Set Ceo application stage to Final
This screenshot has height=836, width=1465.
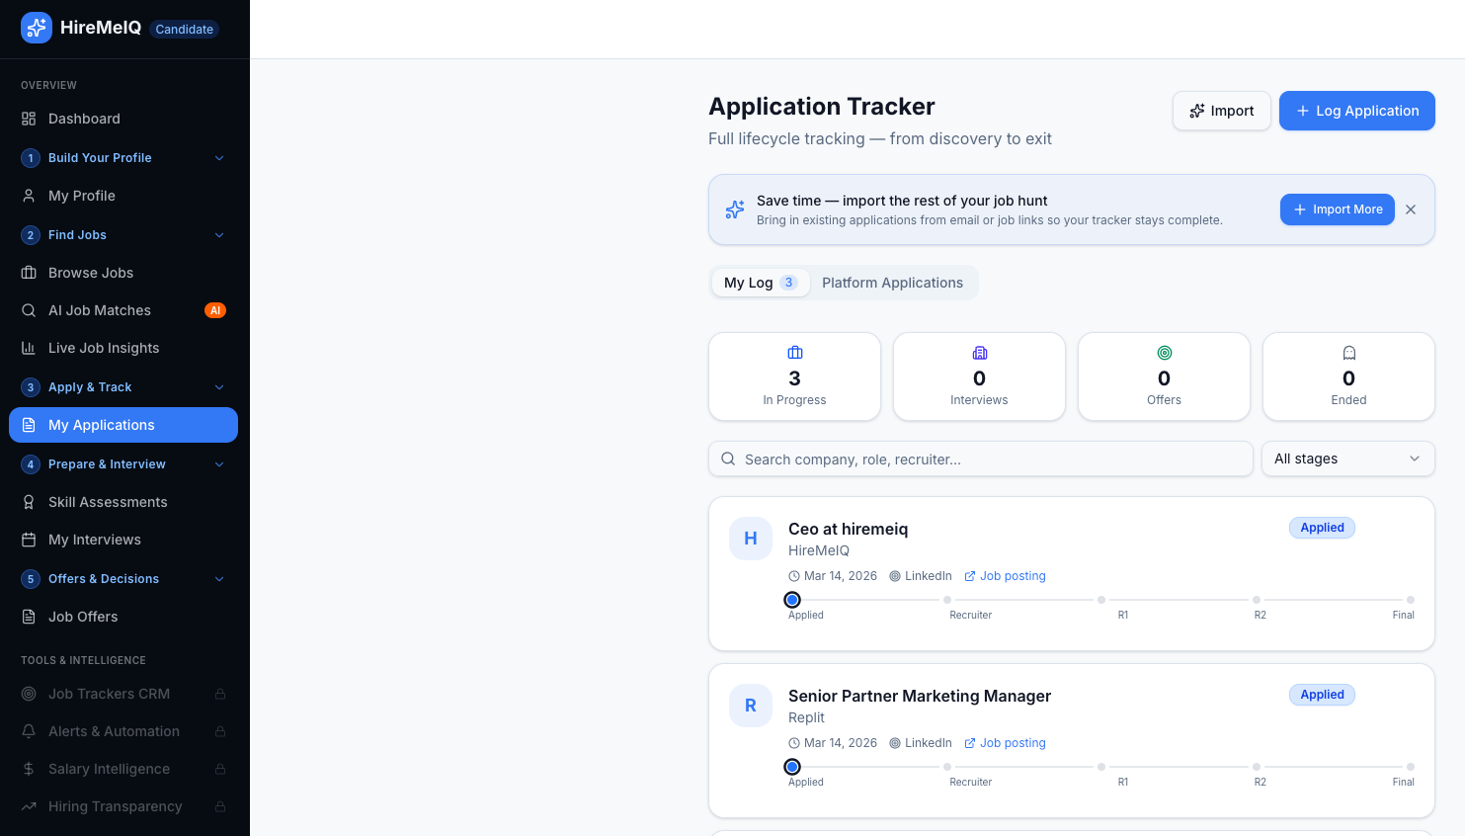pyautogui.click(x=1411, y=600)
